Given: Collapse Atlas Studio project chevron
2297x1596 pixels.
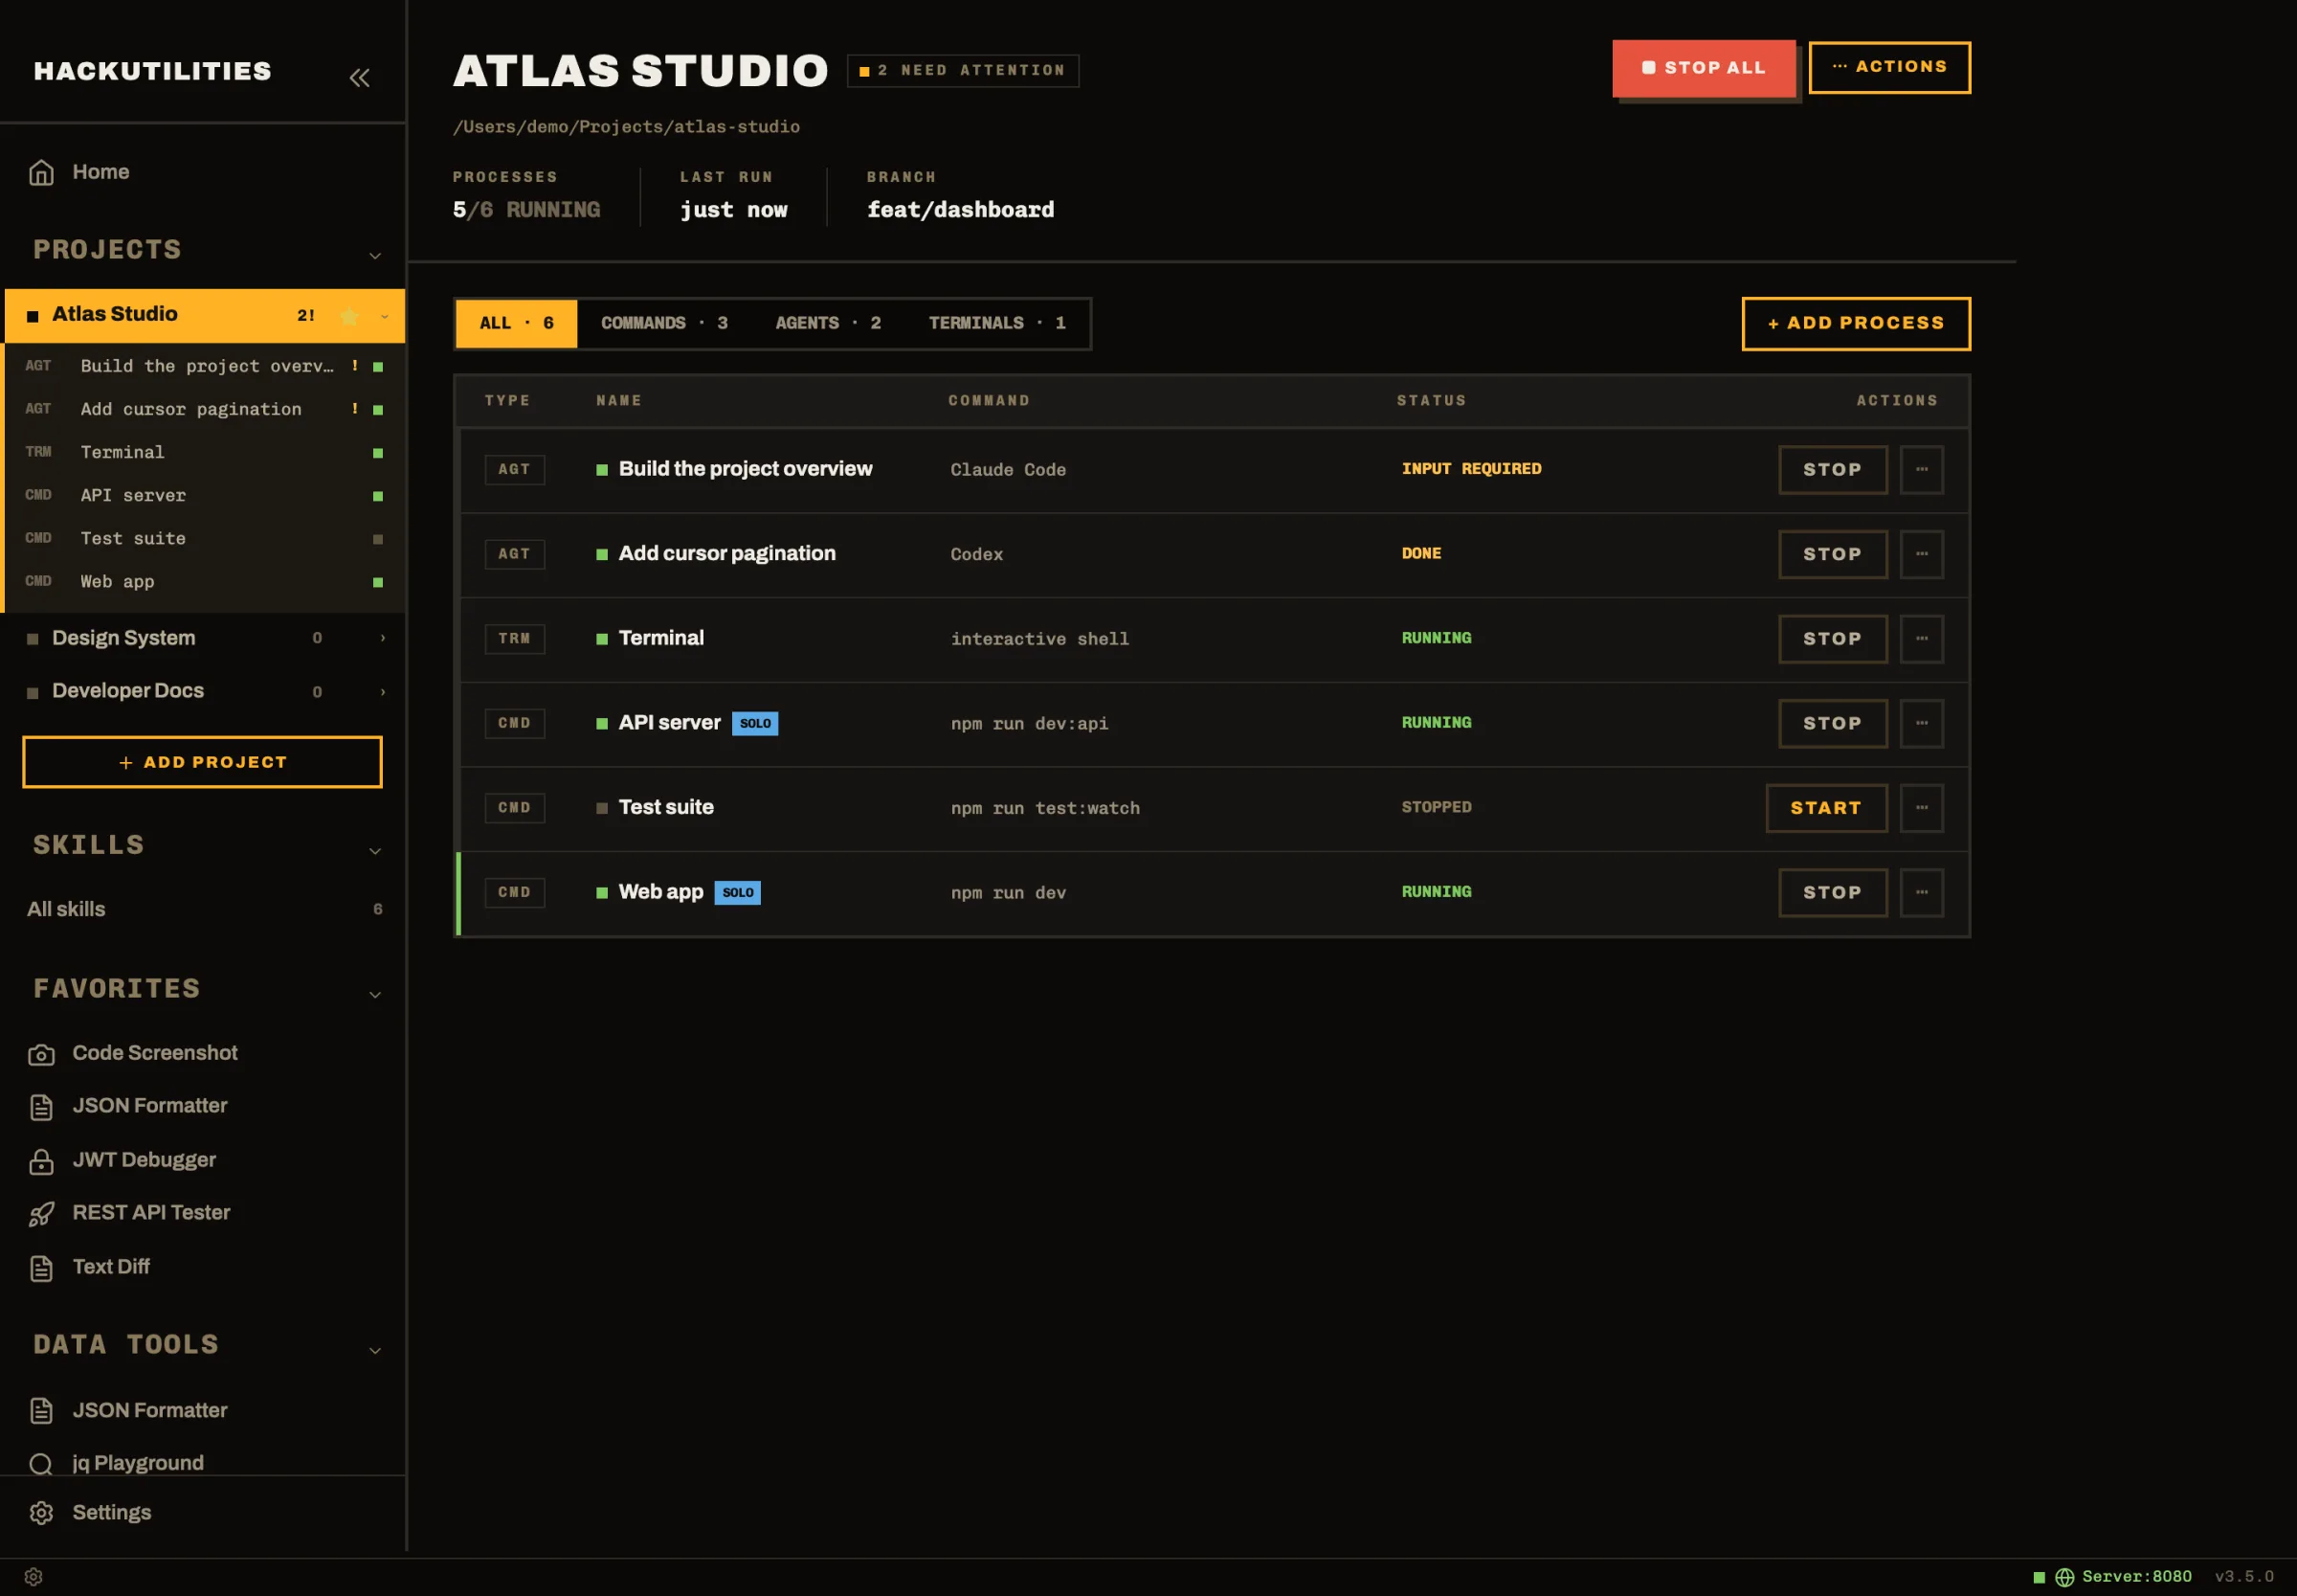Looking at the screenshot, I should 384,316.
